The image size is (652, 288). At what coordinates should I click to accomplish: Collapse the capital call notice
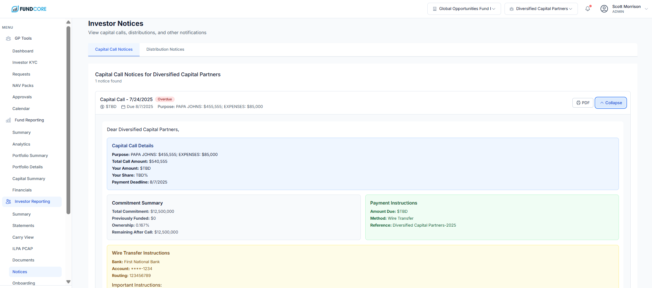pyautogui.click(x=610, y=103)
